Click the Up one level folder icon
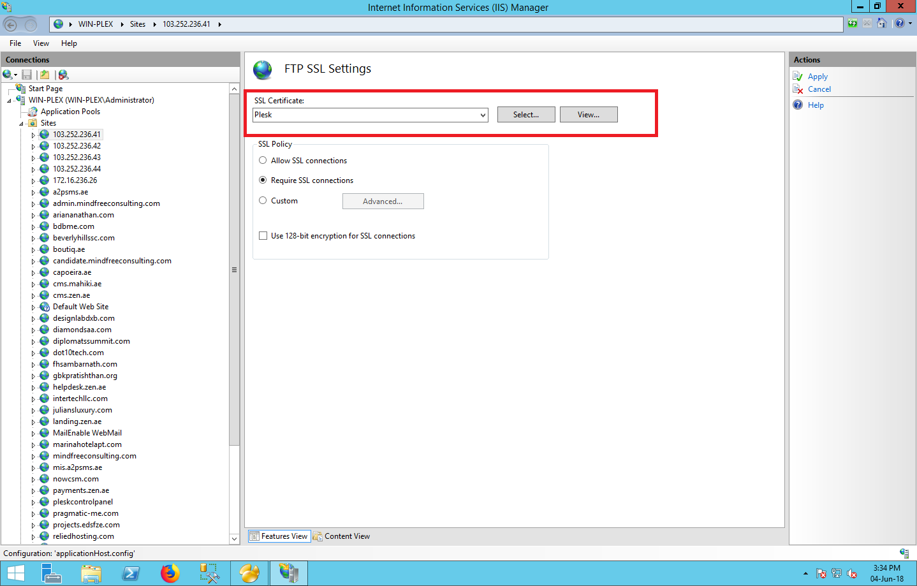This screenshot has height=586, width=917. (x=45, y=75)
